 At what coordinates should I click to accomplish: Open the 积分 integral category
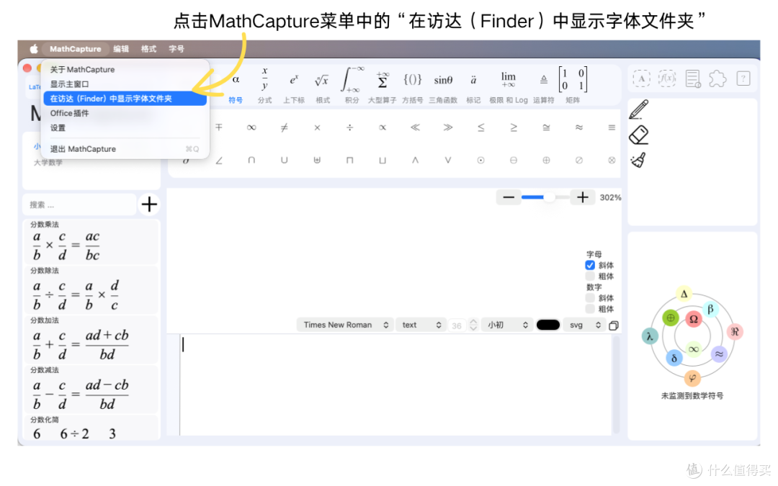(352, 86)
